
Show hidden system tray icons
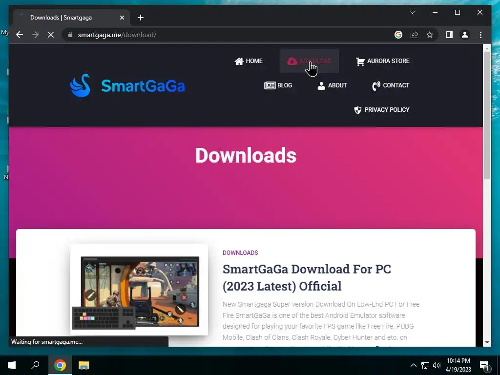pyautogui.click(x=413, y=365)
